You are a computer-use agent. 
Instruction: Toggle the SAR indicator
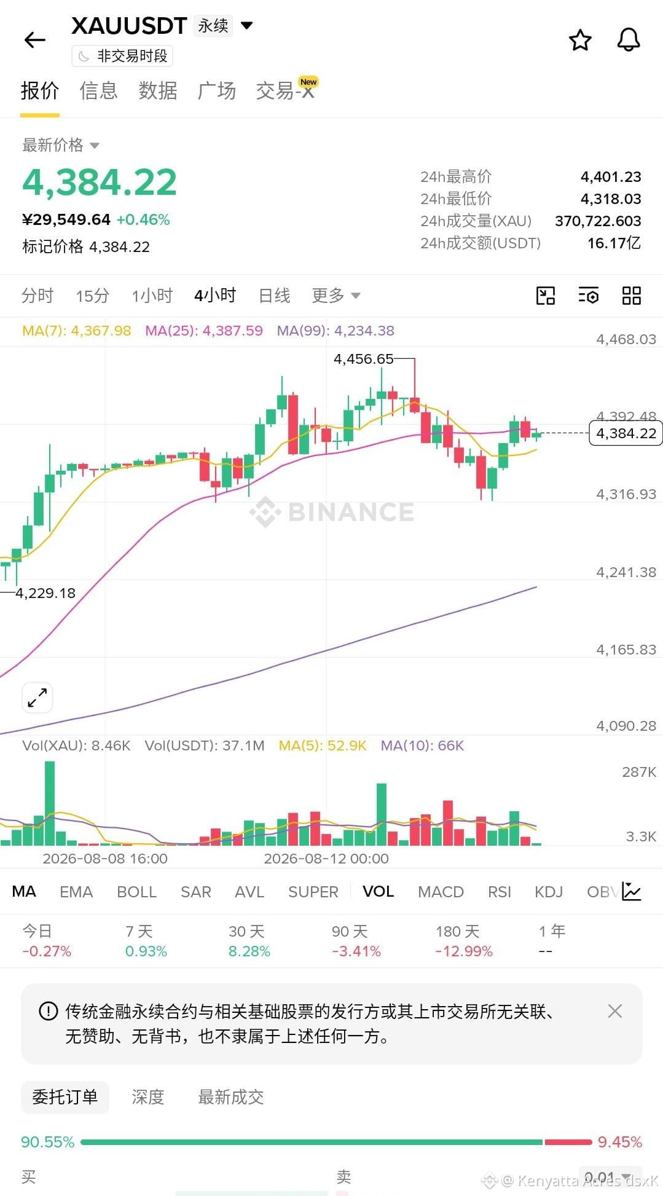(x=196, y=891)
